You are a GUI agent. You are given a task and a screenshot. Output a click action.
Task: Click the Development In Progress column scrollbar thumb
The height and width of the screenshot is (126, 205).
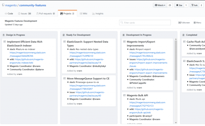pos(176,60)
